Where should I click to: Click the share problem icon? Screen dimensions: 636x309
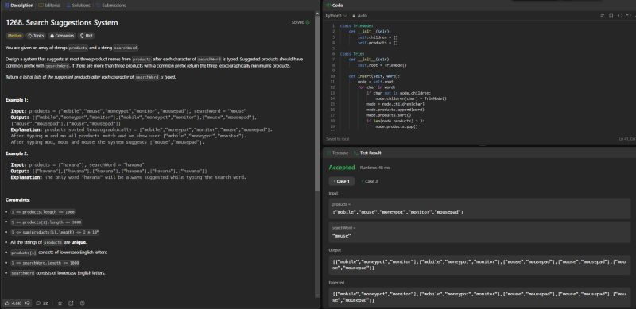[71, 303]
